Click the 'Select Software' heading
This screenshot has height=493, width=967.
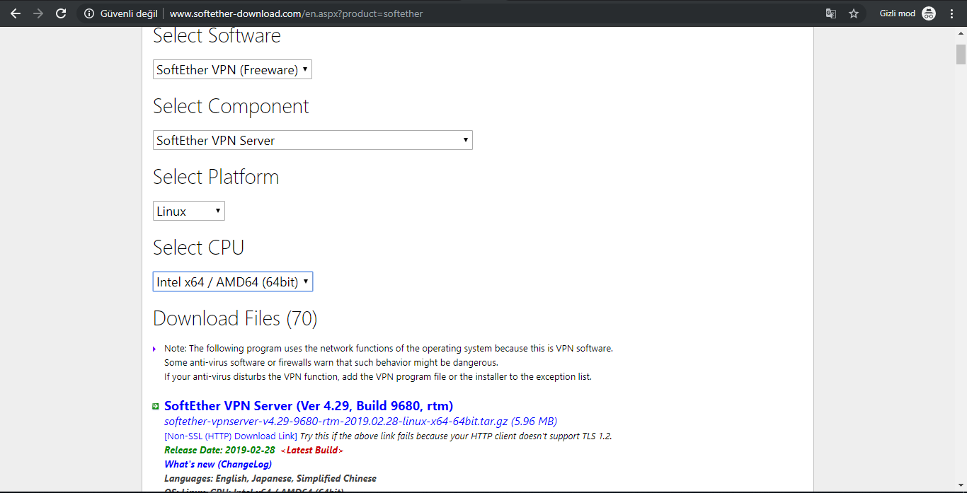(217, 35)
